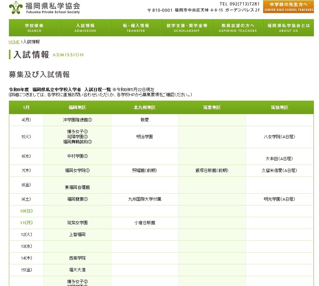
Task: Click the green 11(月) date cell
Action: tap(26, 223)
